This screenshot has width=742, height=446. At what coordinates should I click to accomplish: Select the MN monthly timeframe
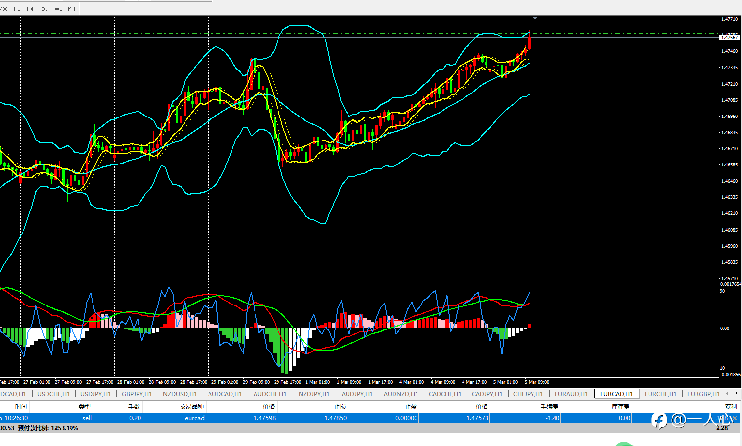(71, 9)
